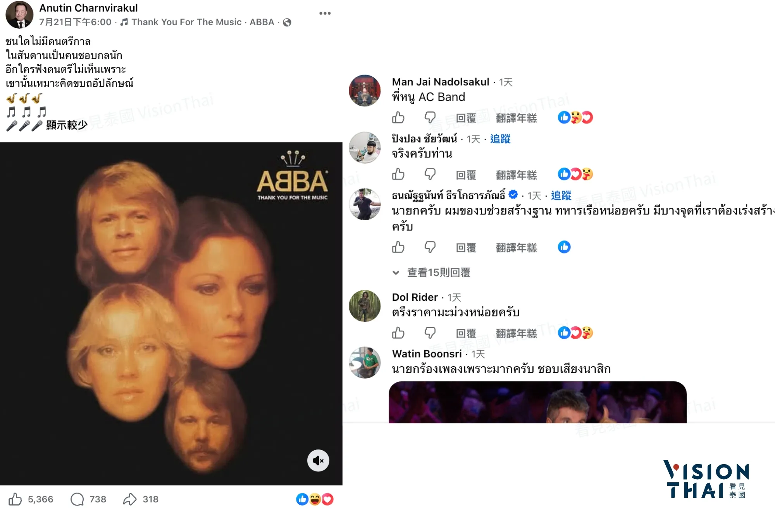Image resolution: width=775 pixels, height=516 pixels.
Task: Open Anutin Charnvirakul's profile picture
Action: (19, 15)
